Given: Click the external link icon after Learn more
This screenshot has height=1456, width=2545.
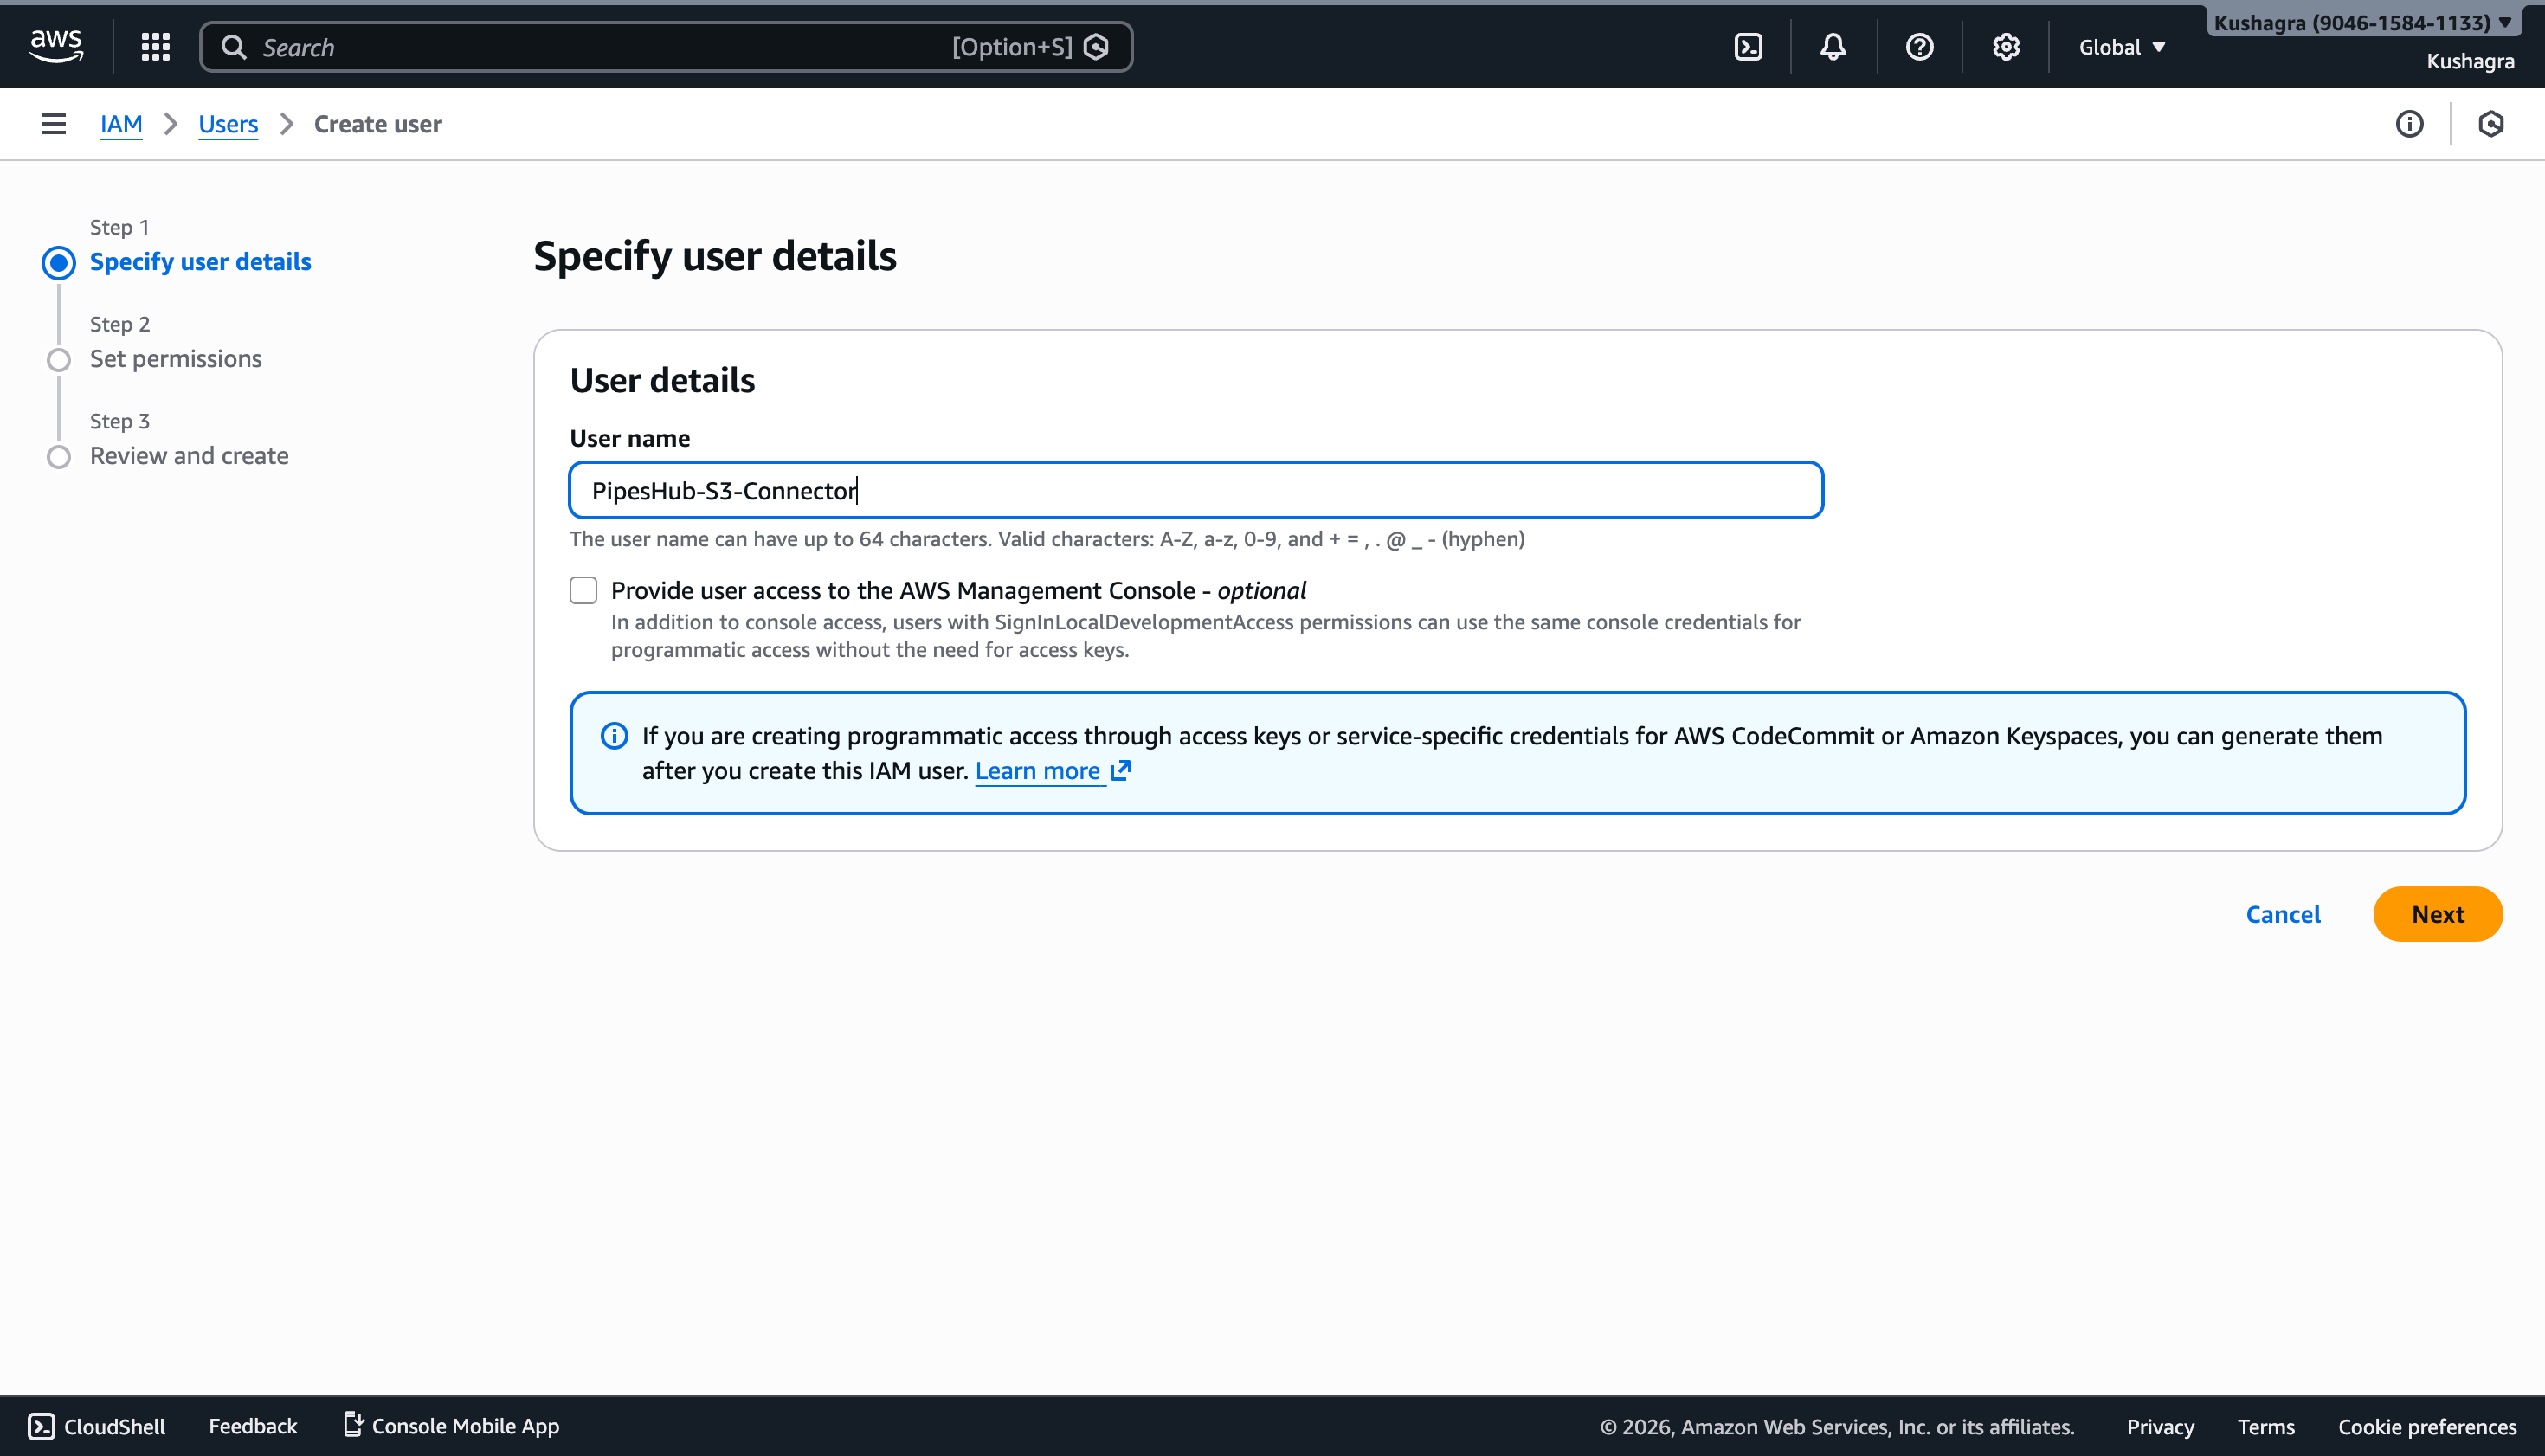Looking at the screenshot, I should 1120,770.
